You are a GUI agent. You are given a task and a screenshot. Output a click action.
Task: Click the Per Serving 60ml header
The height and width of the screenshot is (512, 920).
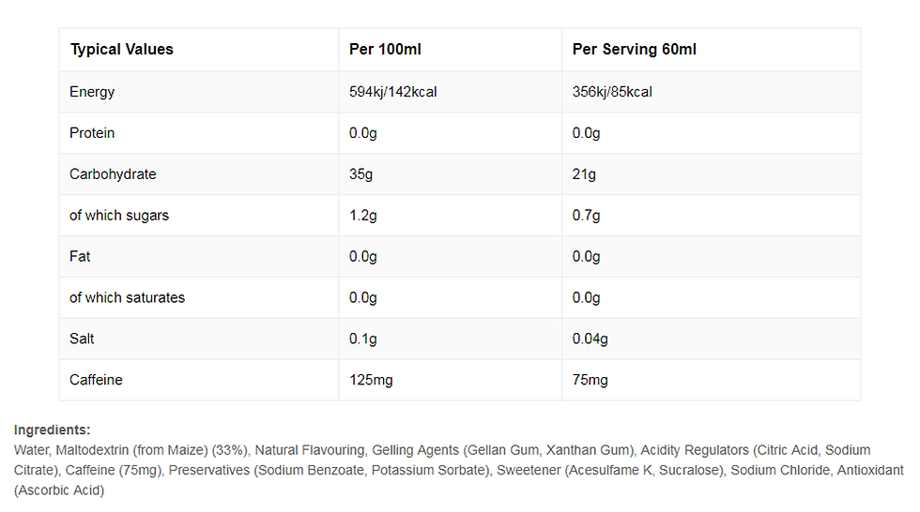635,50
